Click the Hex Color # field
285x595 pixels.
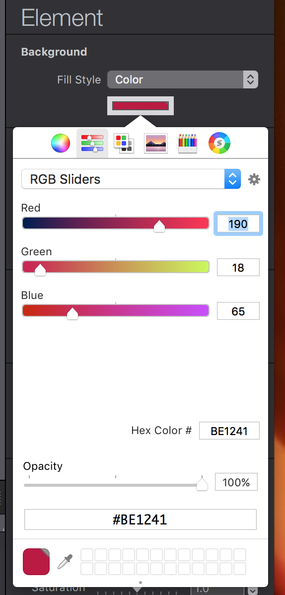coord(229,431)
